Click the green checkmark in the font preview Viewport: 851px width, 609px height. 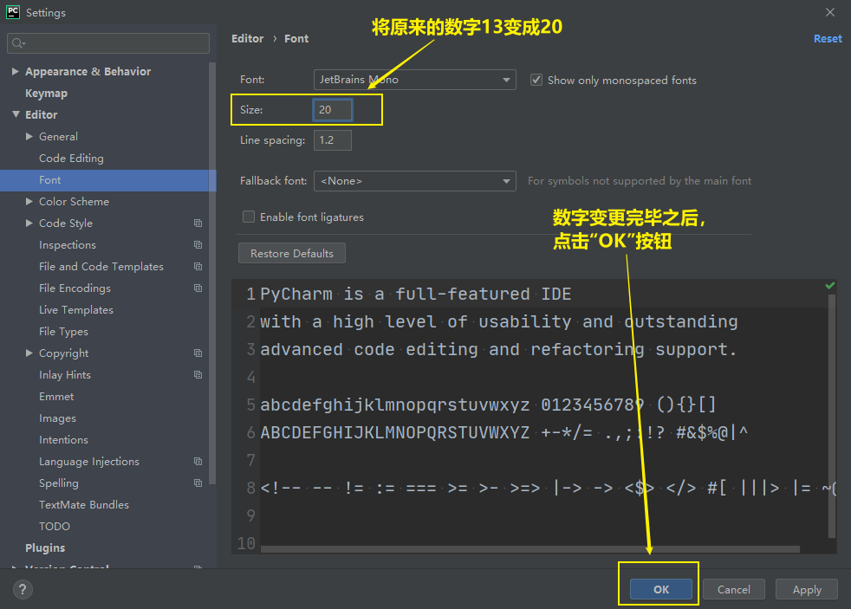tap(829, 284)
